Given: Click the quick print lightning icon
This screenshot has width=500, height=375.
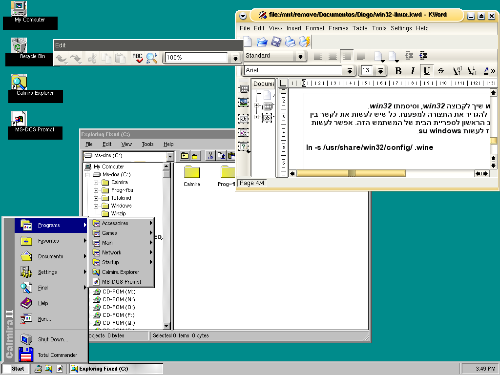Looking at the screenshot, I should [x=304, y=42].
